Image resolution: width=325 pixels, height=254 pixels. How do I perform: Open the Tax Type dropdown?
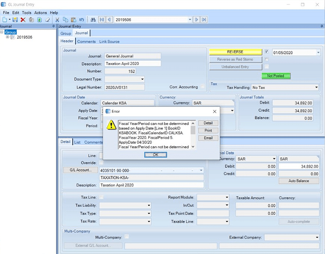(x=149, y=213)
